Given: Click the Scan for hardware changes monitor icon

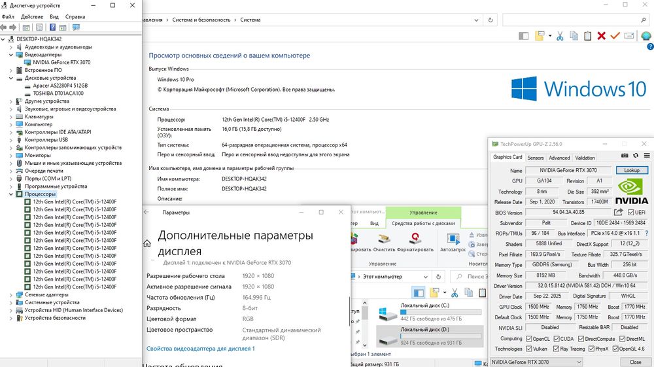Looking at the screenshot, I should 76,27.
